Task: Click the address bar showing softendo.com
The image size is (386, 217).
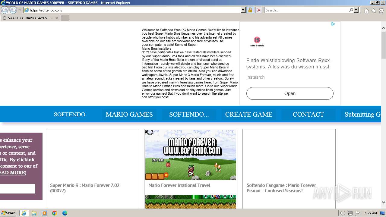Action: tap(132, 10)
